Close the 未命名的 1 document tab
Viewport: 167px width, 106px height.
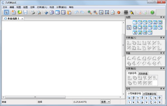pyautogui.click(x=22, y=19)
